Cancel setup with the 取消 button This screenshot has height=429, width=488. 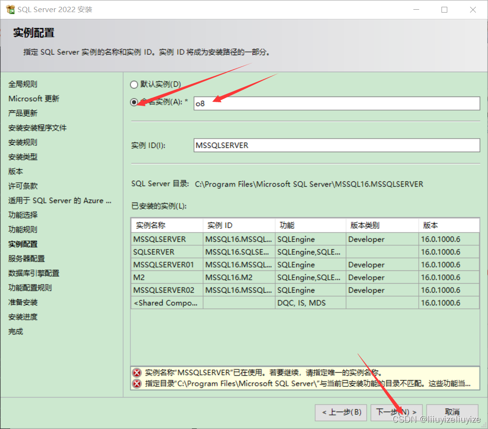point(452,413)
